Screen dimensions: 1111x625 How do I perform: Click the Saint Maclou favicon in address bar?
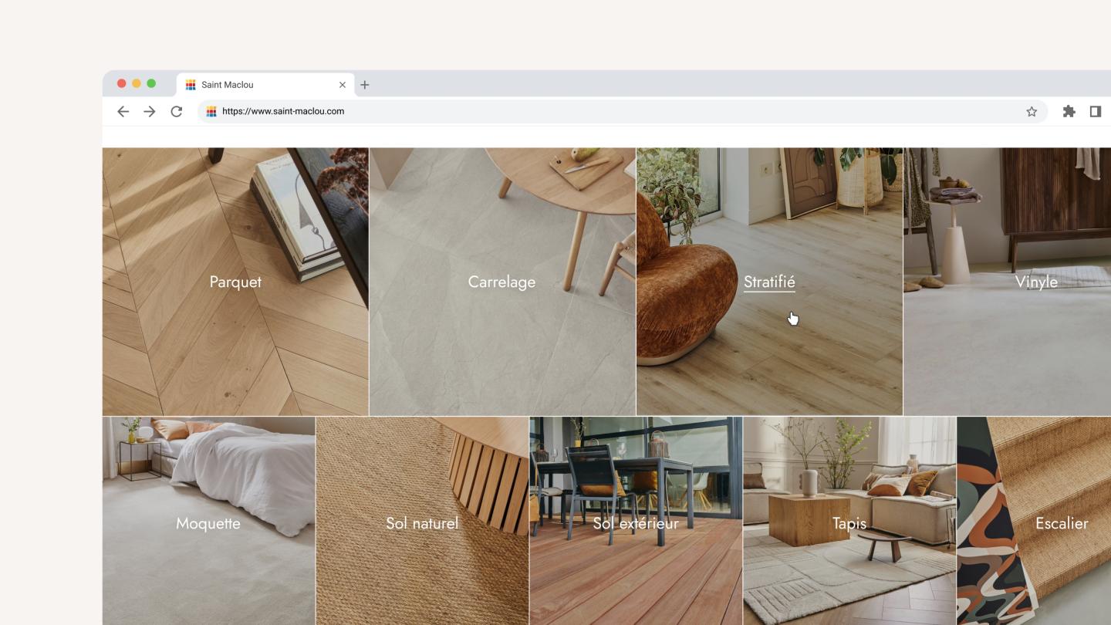(211, 111)
